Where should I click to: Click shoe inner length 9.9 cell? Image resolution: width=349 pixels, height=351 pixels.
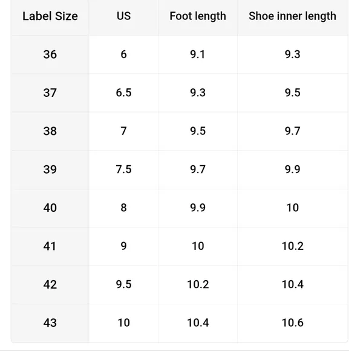292,169
